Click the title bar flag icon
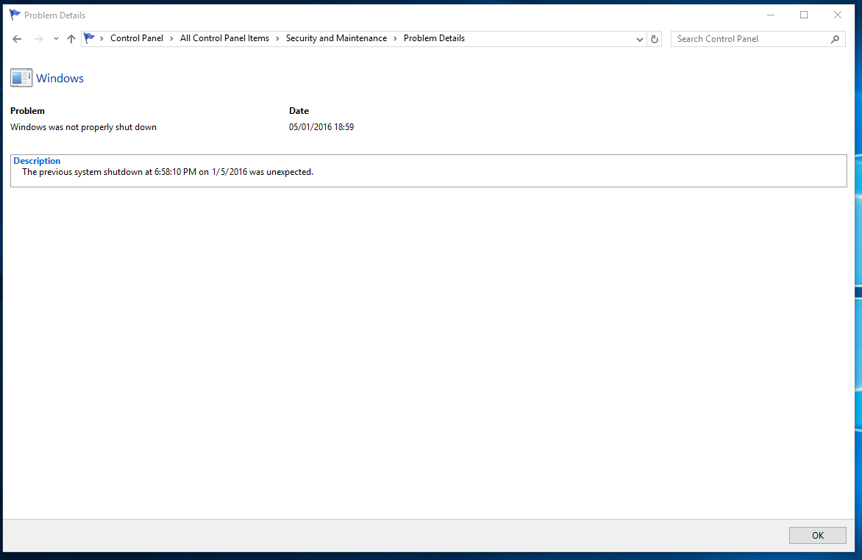862x560 pixels. coord(15,15)
